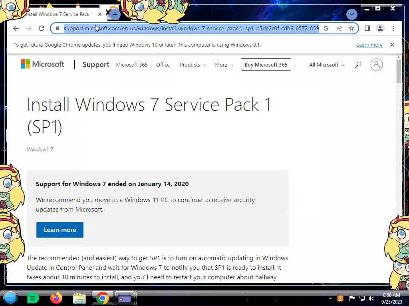
Task: Bookmark this tab with the star icon
Action: click(x=351, y=28)
